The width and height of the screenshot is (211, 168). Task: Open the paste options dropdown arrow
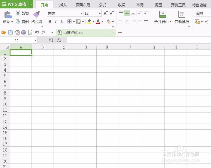point(12,22)
